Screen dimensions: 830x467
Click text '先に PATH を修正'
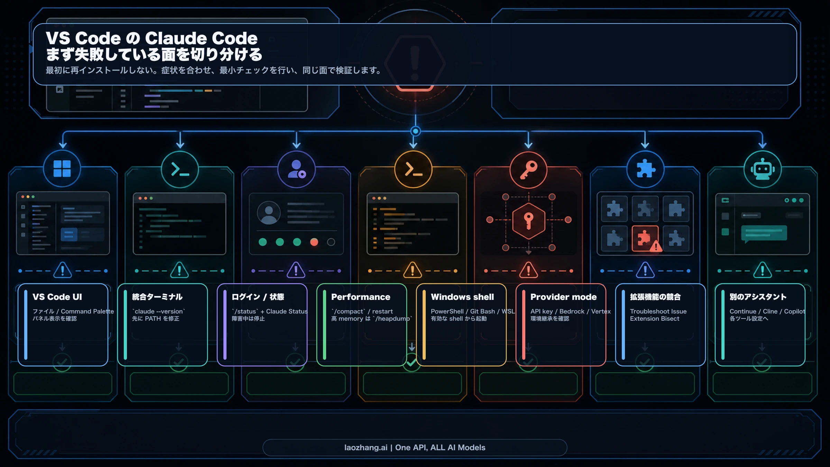(156, 319)
